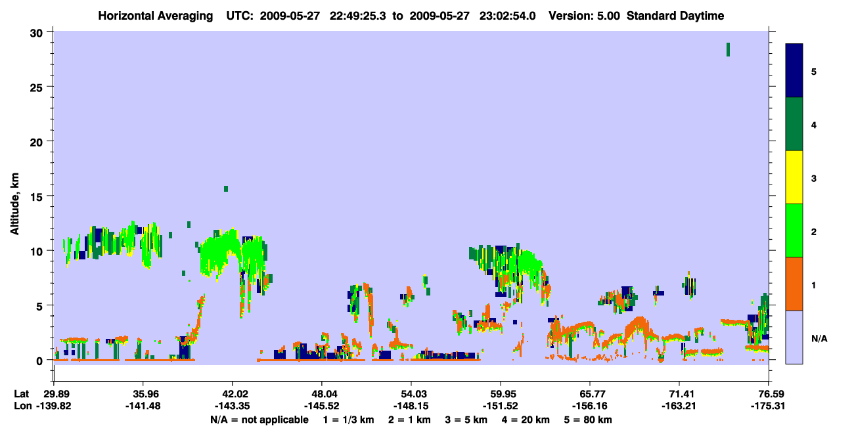
Task: Click the y-axis tick label 25
Action: coord(37,87)
